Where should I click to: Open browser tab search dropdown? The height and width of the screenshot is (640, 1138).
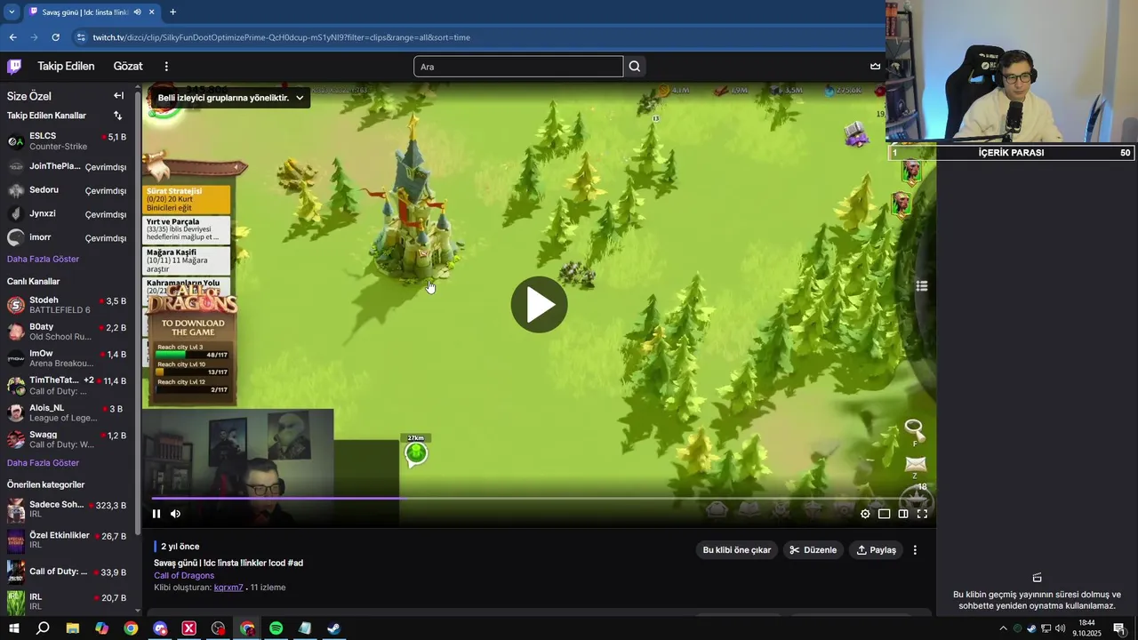(12, 12)
